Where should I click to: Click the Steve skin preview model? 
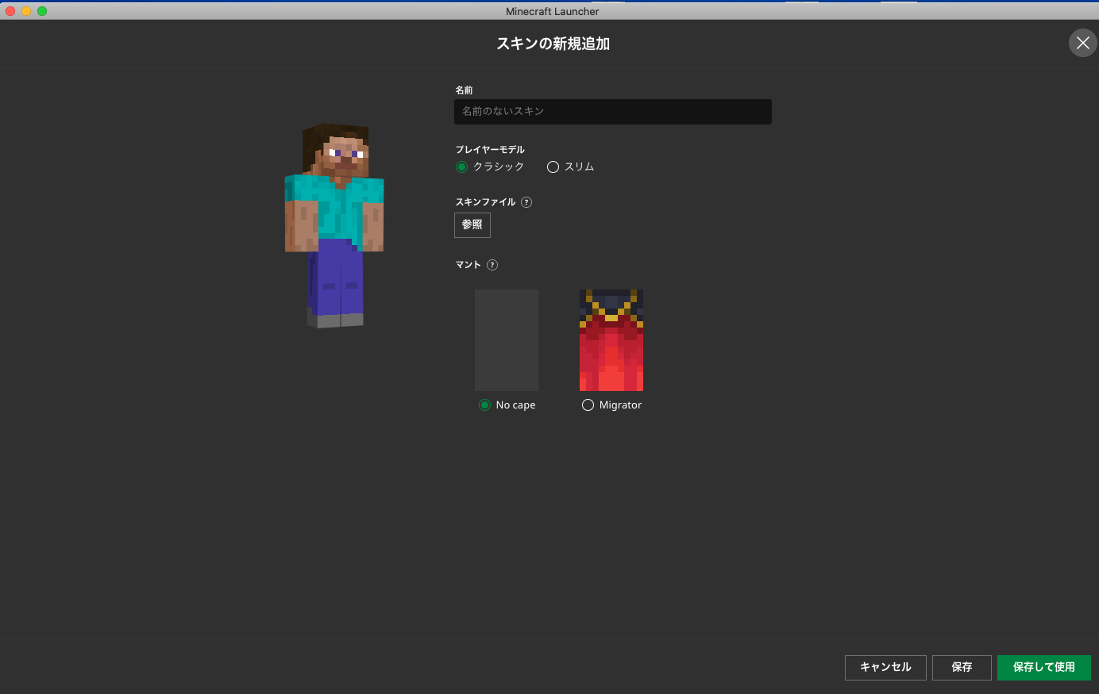click(334, 225)
